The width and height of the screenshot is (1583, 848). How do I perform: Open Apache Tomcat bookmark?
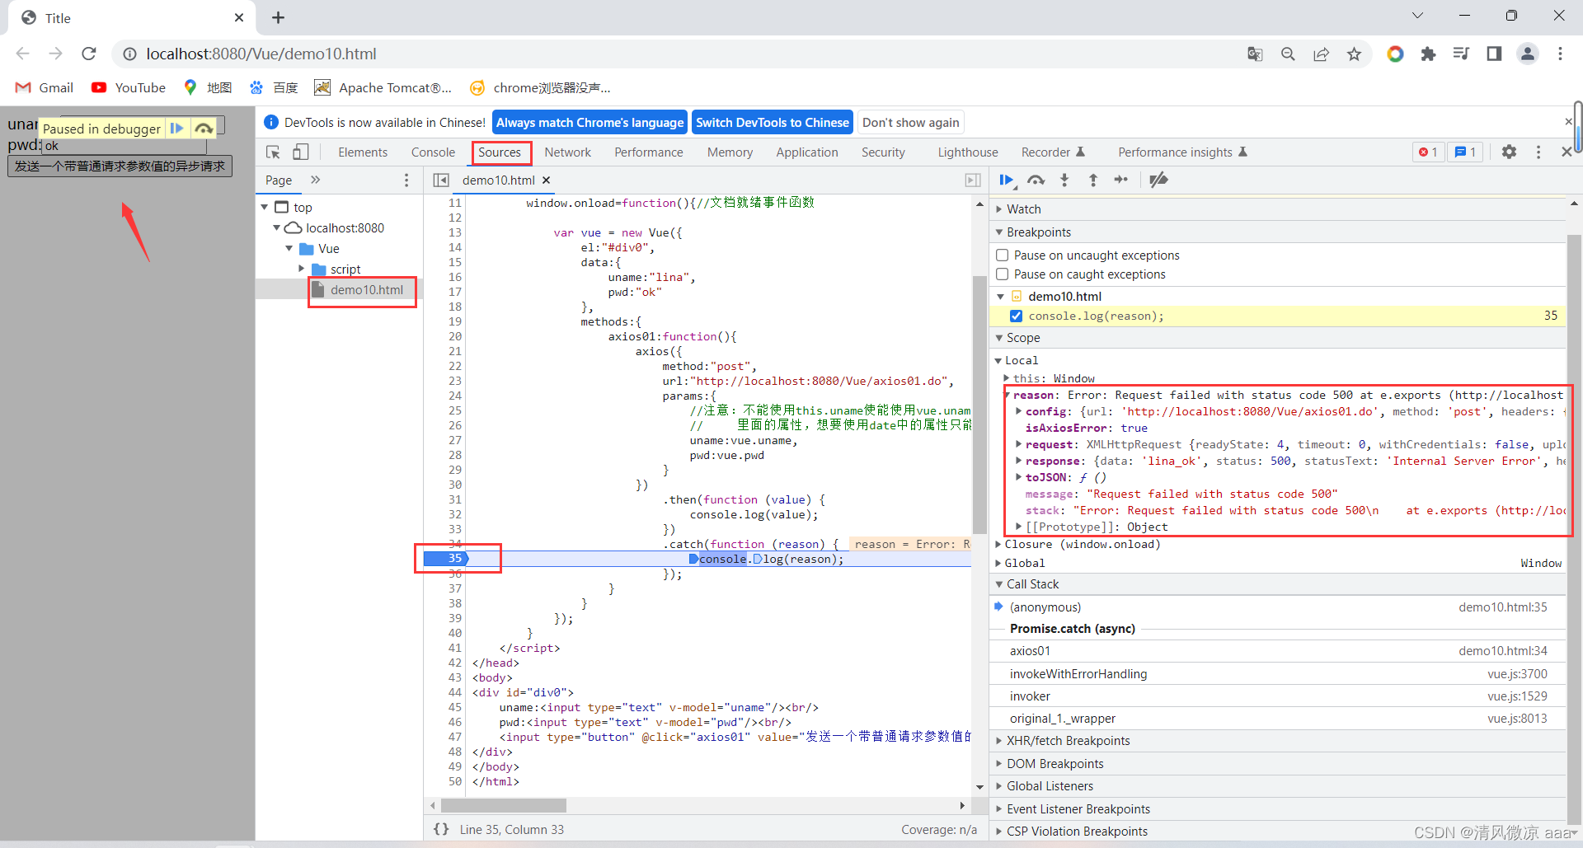point(383,87)
